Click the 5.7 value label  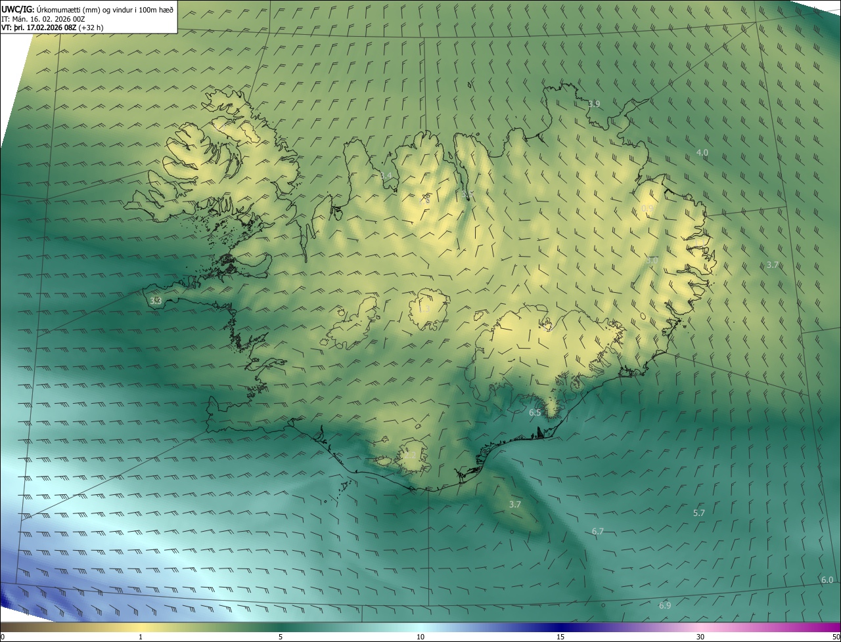coord(699,513)
